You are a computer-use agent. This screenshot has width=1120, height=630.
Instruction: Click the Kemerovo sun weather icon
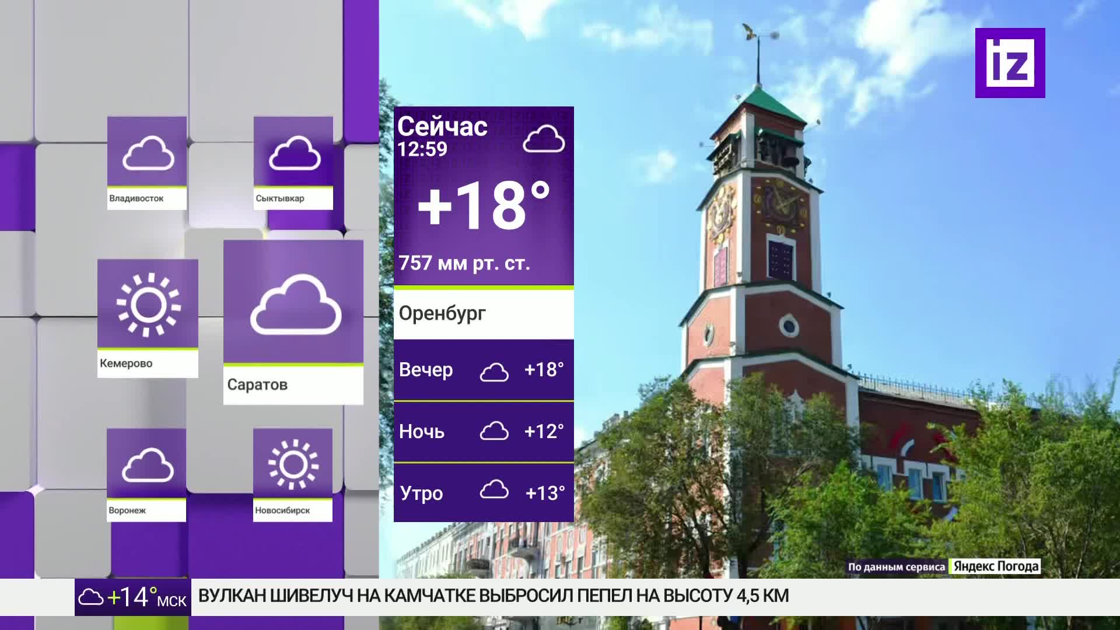tap(148, 304)
